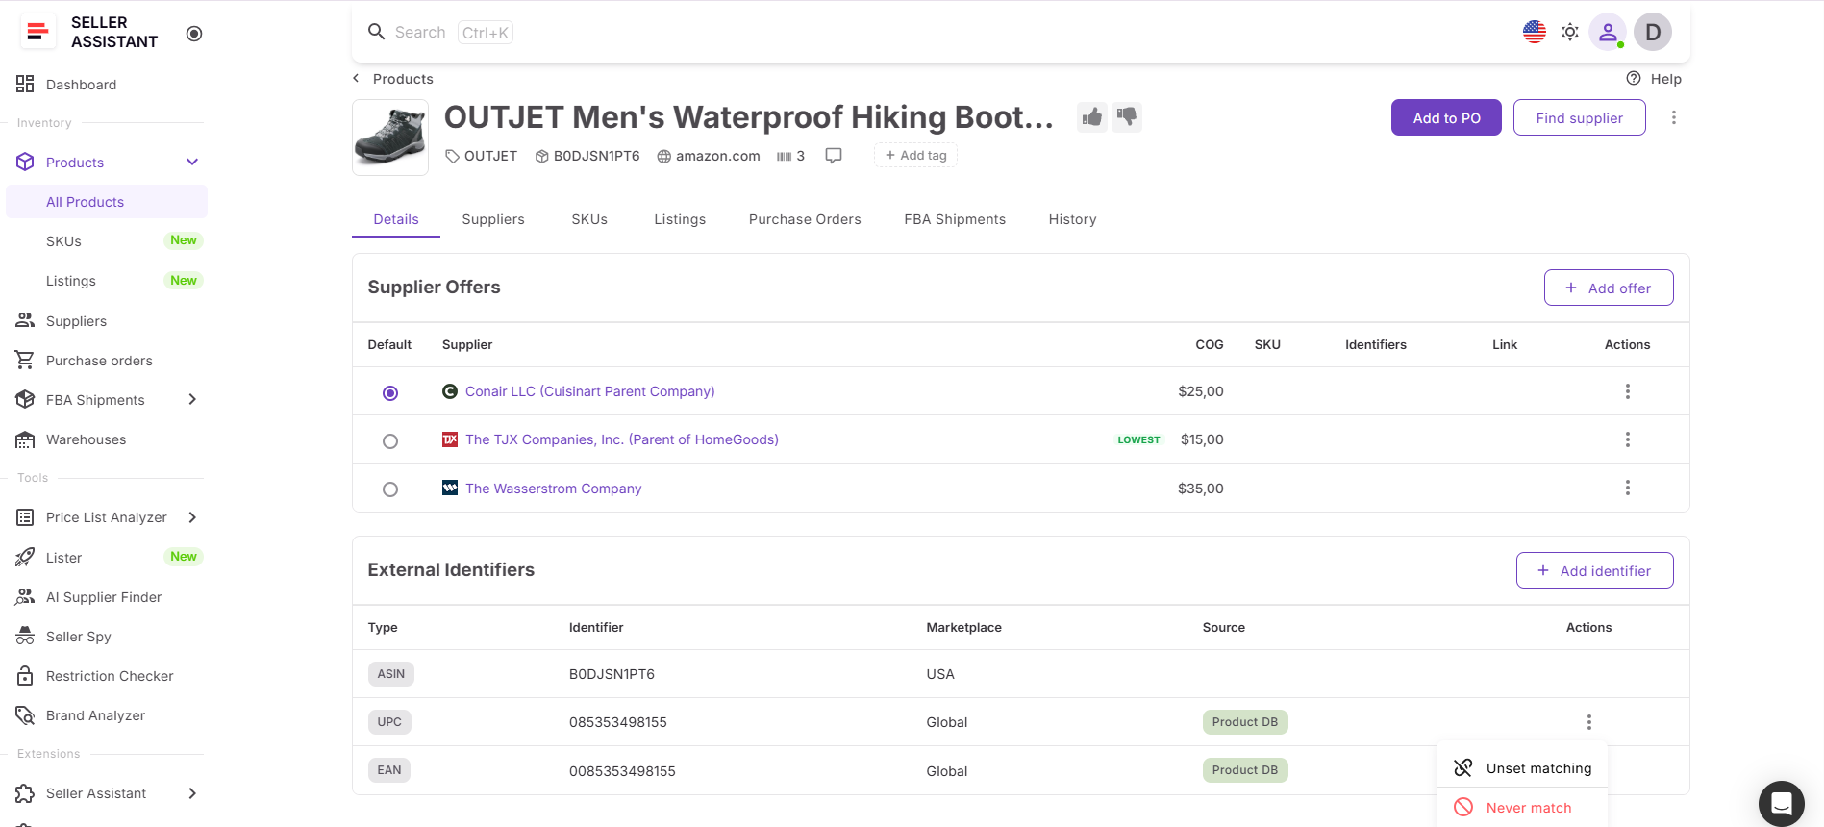Image resolution: width=1824 pixels, height=827 pixels.
Task: Open the product header more options menu
Action: pyautogui.click(x=1673, y=117)
